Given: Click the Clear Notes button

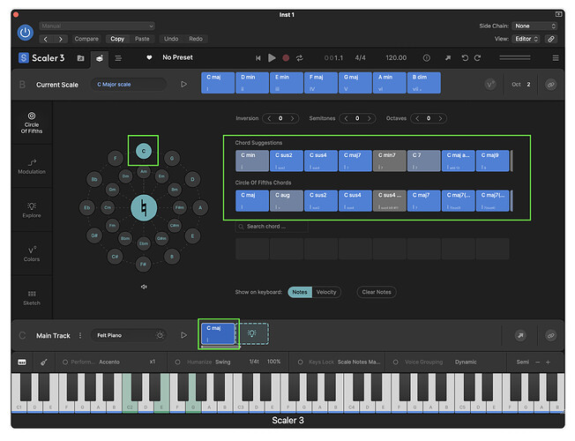Looking at the screenshot, I should click(377, 292).
